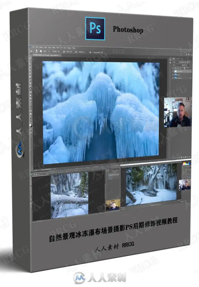Lock position icon in Layers panel

[x=179, y=68]
